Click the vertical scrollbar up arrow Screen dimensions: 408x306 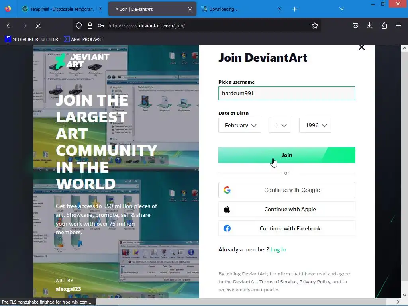coord(404,48)
